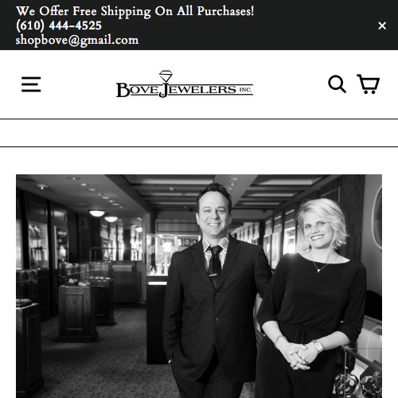
Task: Open the black-and-white store hero photo
Action: [199, 286]
